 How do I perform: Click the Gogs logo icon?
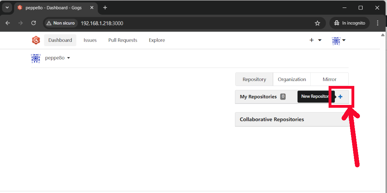click(36, 40)
